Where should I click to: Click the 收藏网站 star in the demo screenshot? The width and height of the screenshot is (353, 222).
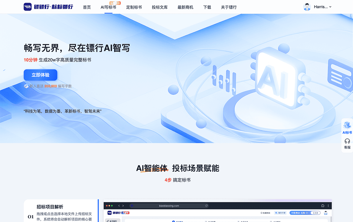pos(261,213)
